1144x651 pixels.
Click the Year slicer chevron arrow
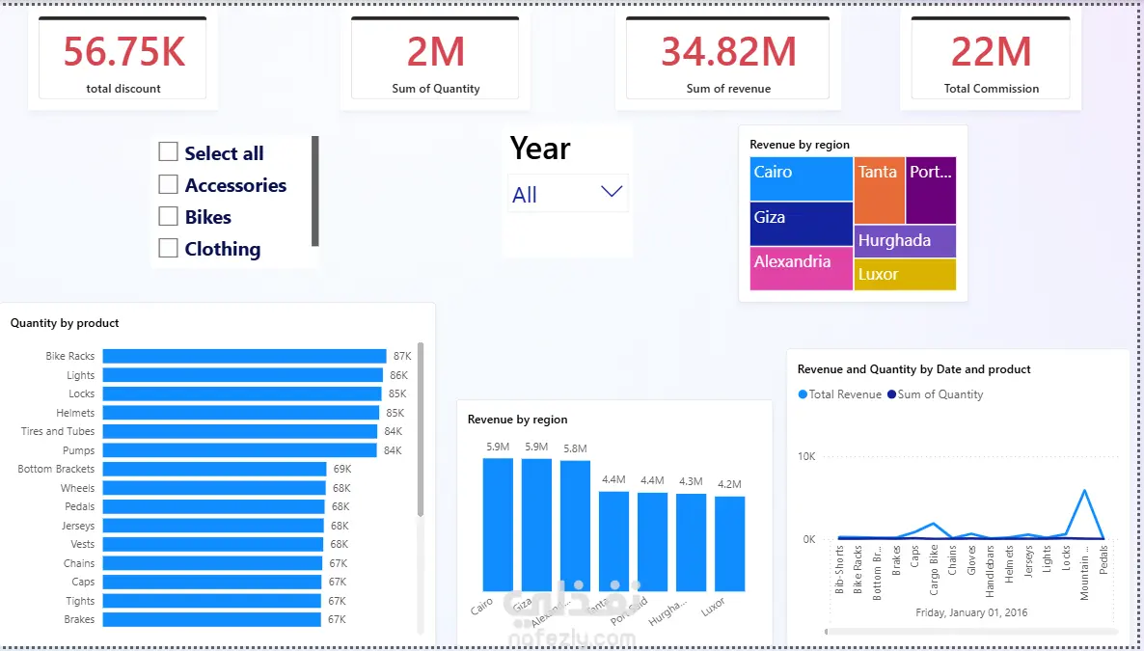pos(612,191)
